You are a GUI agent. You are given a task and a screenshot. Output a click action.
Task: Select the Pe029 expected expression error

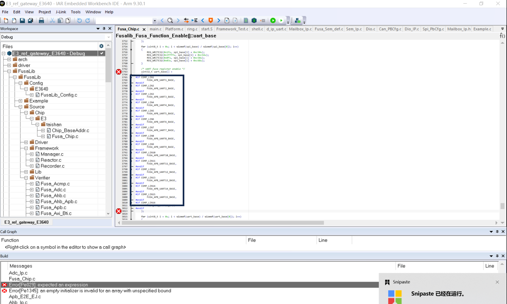click(x=48, y=285)
